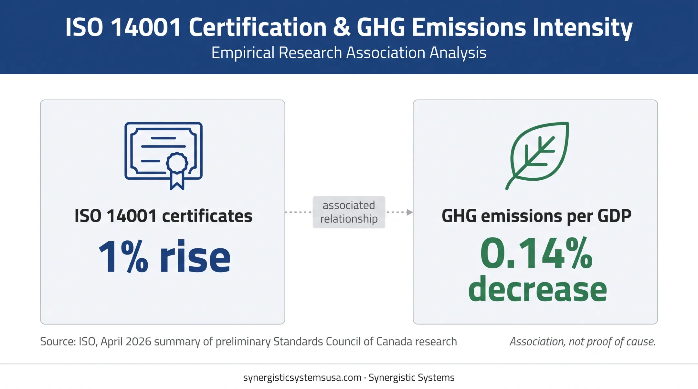Screen dimensions: 698x389
Task: Click the 'Association, not proof of cause.' note
Action: pos(583,342)
